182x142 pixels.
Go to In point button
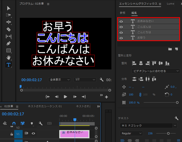47,97
